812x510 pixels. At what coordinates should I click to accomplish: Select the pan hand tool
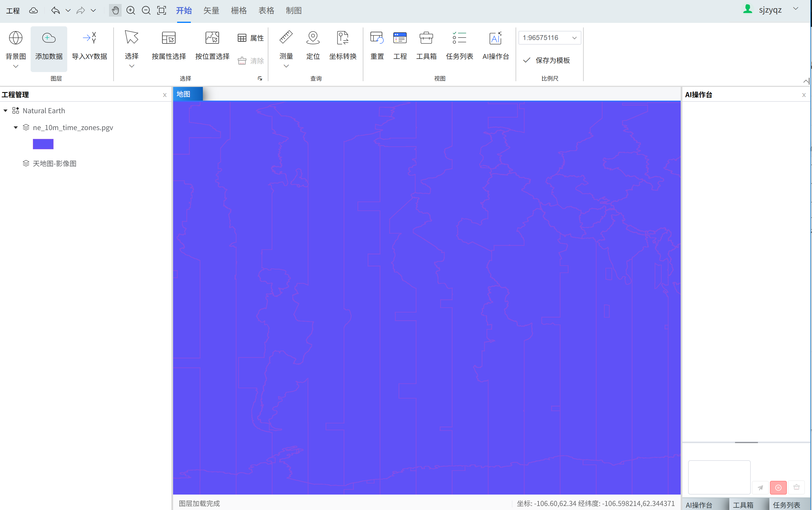(115, 11)
